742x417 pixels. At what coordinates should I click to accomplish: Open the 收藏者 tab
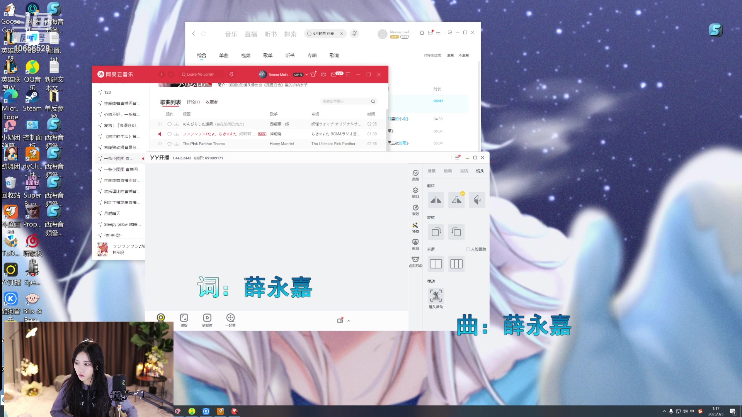[x=211, y=102]
